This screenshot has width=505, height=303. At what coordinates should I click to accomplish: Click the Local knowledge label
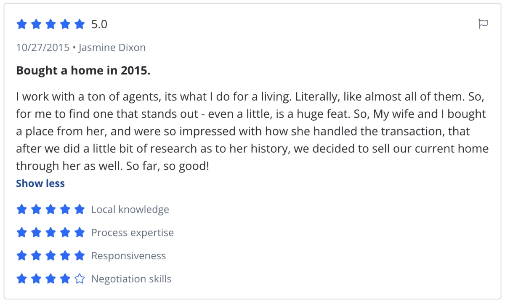(x=130, y=210)
